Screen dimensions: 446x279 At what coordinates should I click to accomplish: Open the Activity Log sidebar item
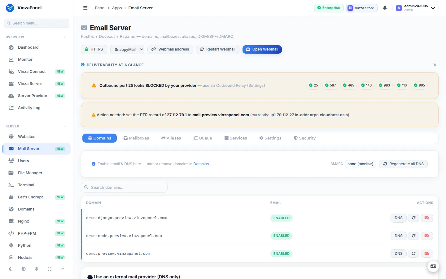(37, 108)
